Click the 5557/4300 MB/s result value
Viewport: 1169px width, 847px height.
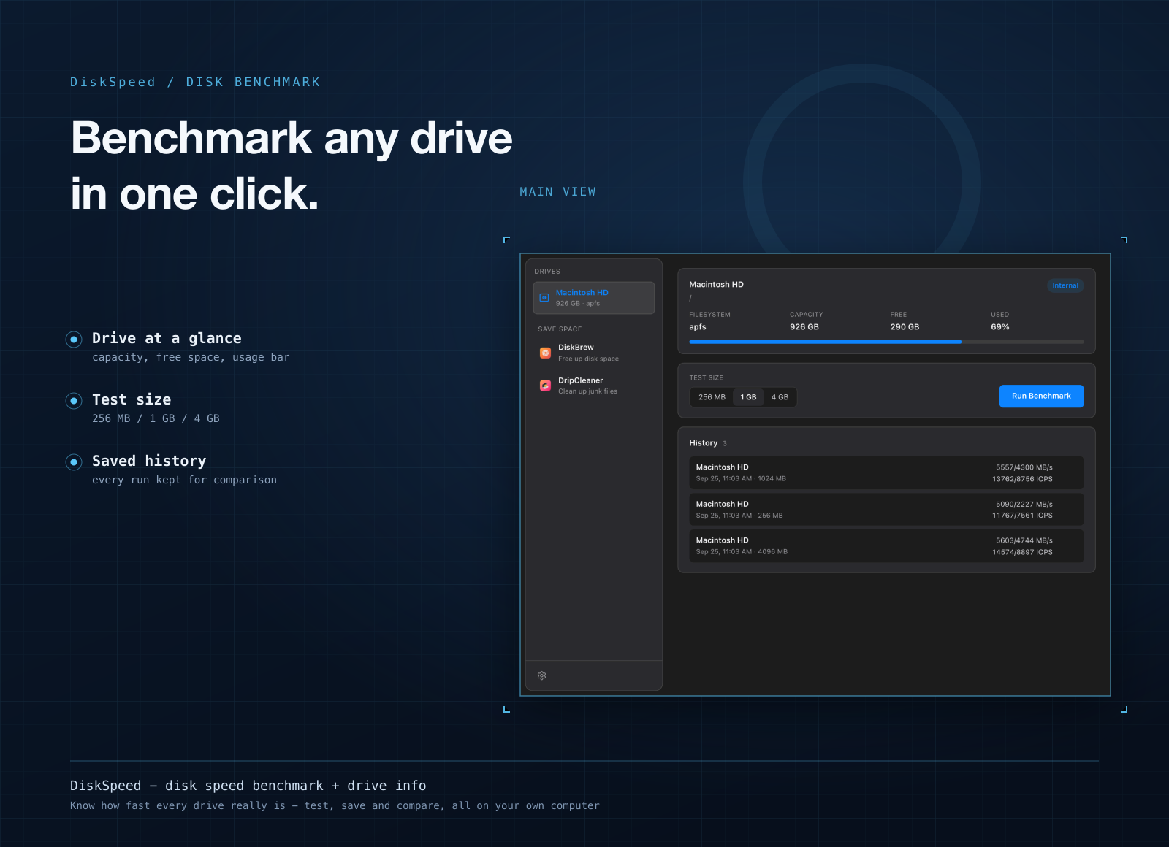click(1024, 467)
